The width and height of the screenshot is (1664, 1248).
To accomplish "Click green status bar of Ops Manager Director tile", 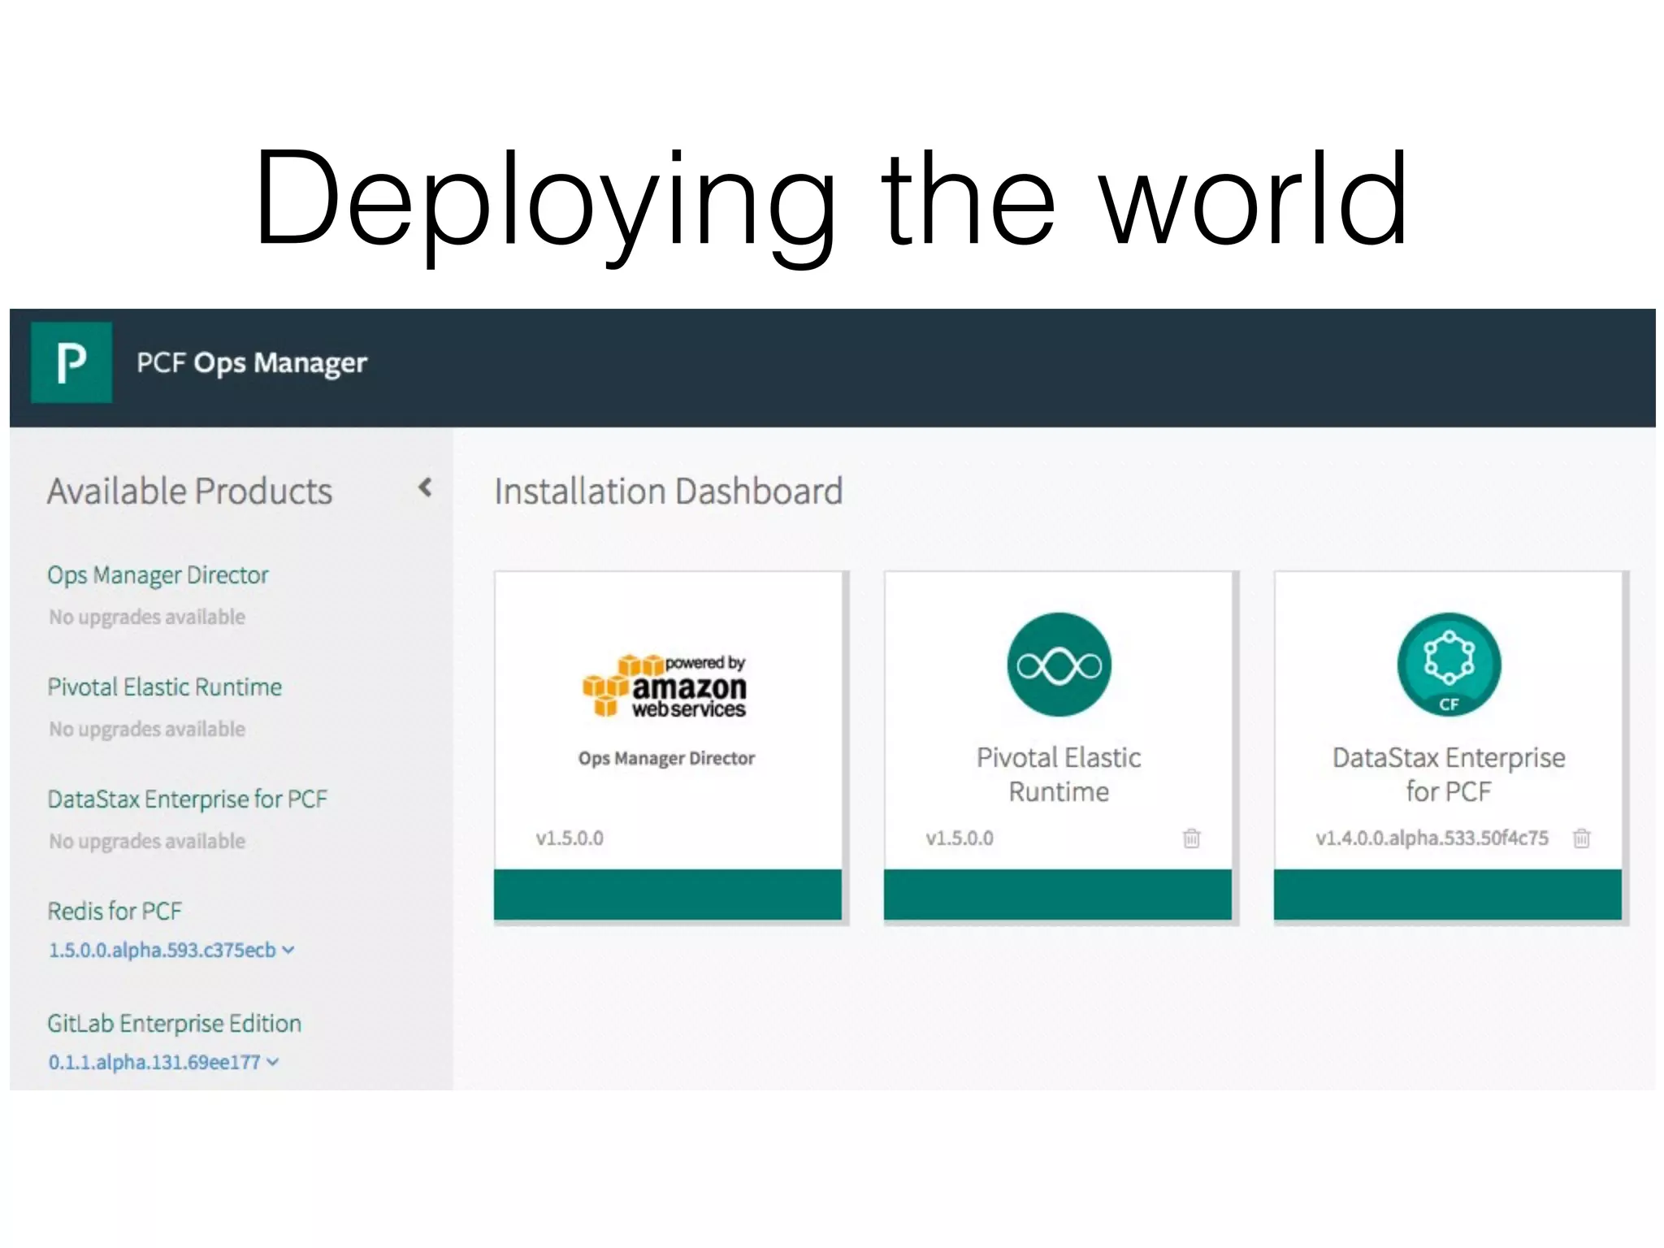I will click(668, 895).
